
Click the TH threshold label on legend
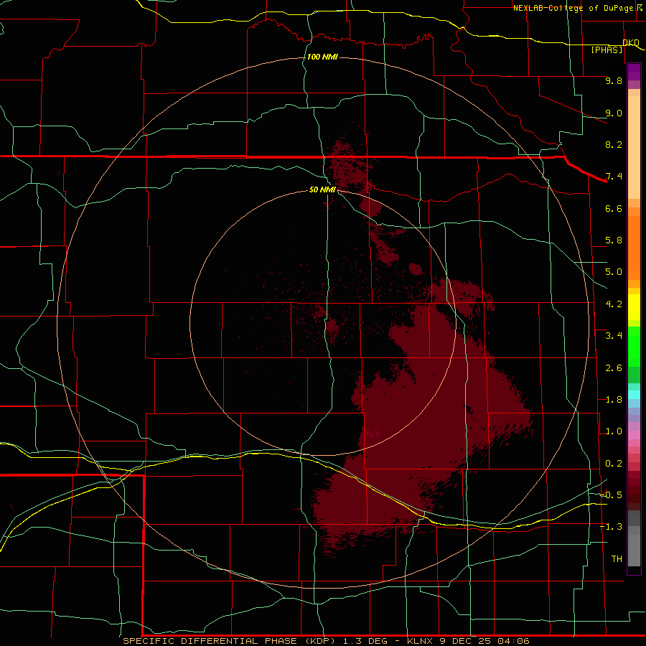pos(617,559)
